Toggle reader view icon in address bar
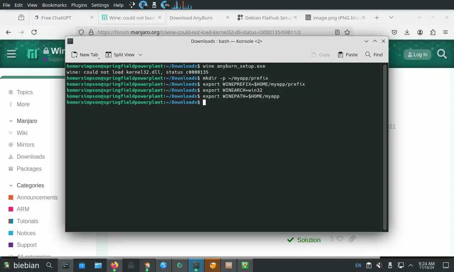Image resolution: width=454 pixels, height=272 pixels. 337,32
